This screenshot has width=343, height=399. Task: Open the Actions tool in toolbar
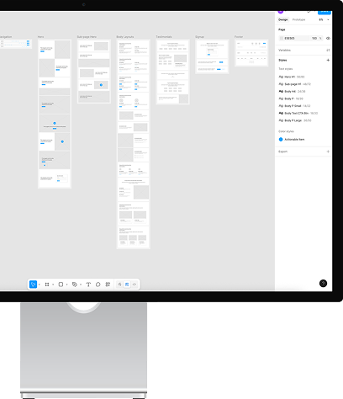pos(108,285)
